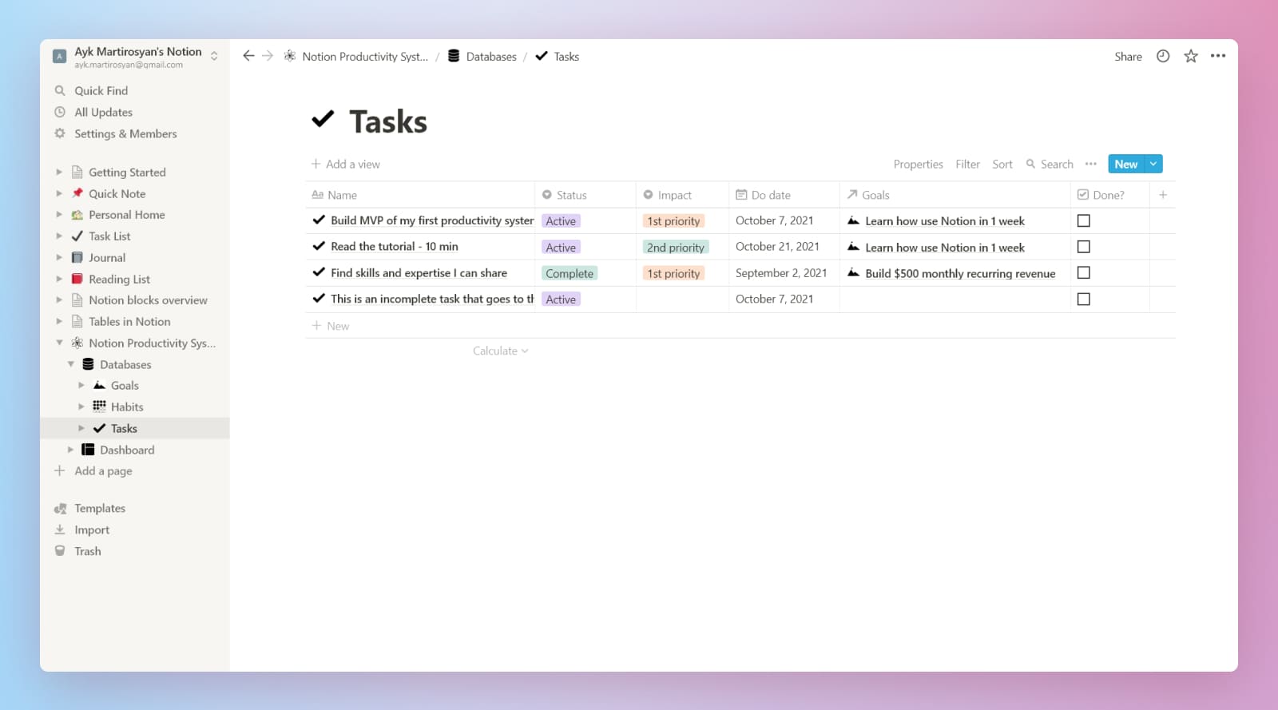Click the Do date column header

[784, 195]
